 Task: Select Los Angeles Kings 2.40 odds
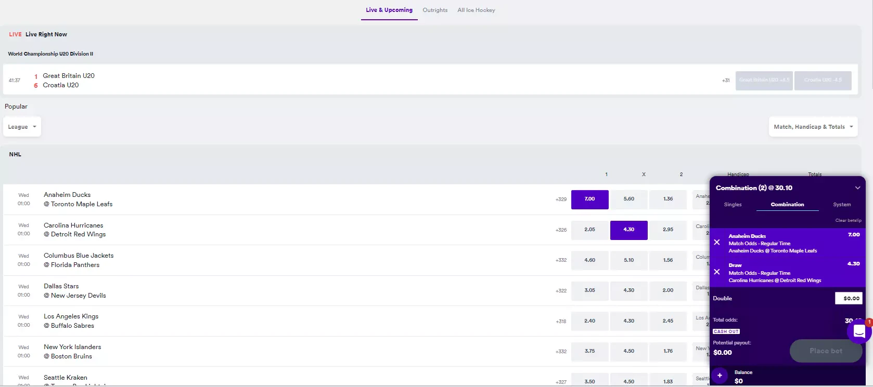pos(589,322)
